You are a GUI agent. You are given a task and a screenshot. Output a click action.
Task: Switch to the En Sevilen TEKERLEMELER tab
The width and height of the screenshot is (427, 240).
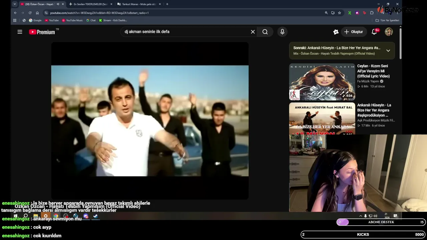point(90,4)
